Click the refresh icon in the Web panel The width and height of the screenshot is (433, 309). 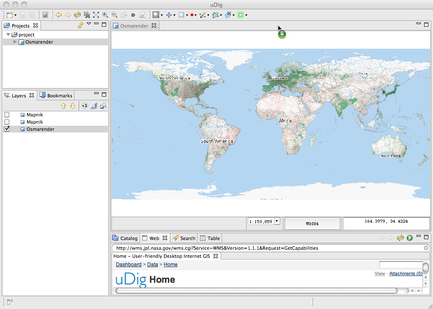click(400, 238)
